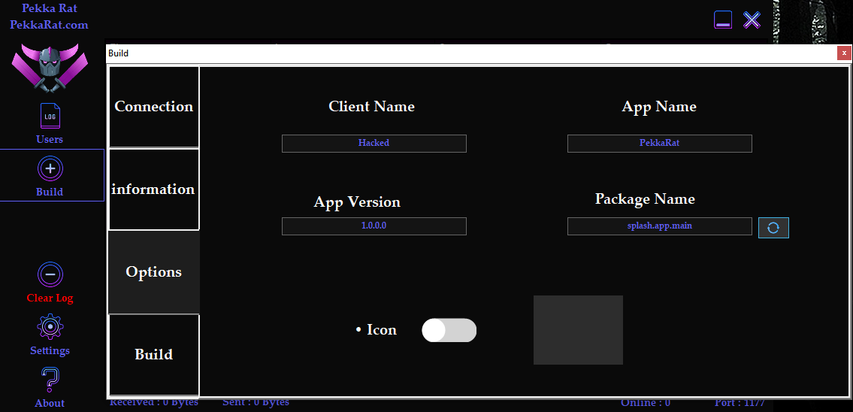Click the Build plus icon in sidebar
The image size is (853, 412).
click(50, 168)
